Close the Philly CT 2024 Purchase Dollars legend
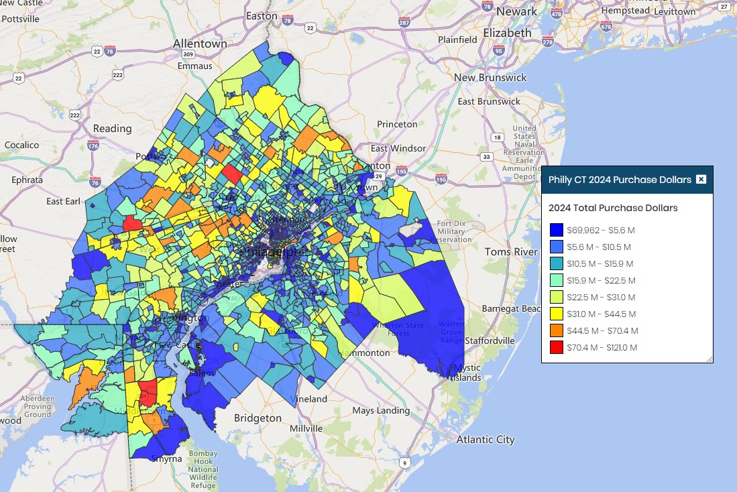 click(701, 179)
